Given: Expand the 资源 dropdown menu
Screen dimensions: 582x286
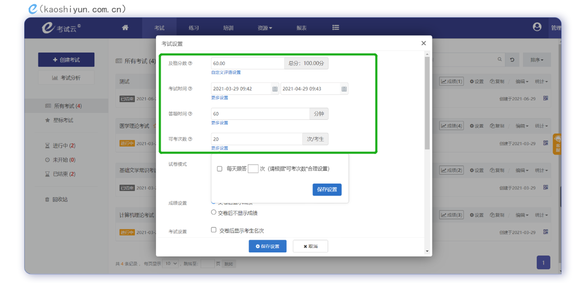Looking at the screenshot, I should [x=264, y=28].
